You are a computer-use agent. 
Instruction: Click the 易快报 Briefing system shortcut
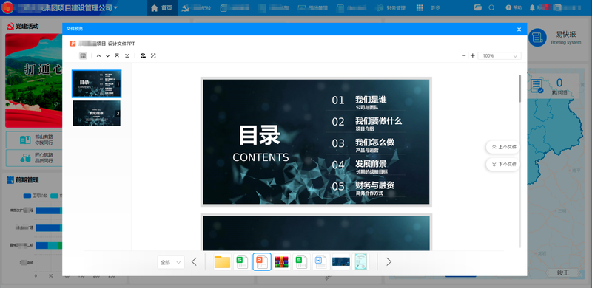(555, 38)
